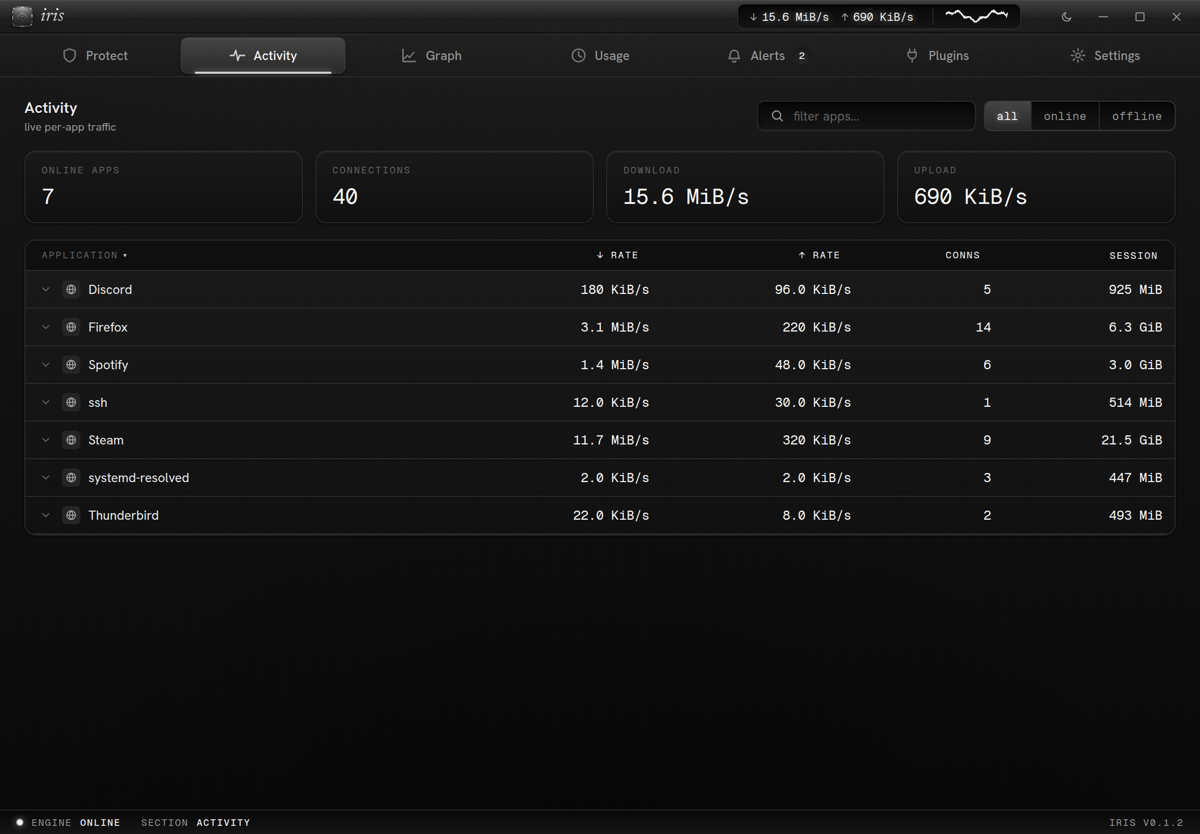Expand the Thunderbird row chevron

46,515
